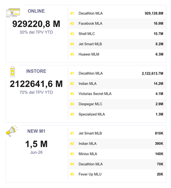Click the online shopping computer icon

(13, 13)
